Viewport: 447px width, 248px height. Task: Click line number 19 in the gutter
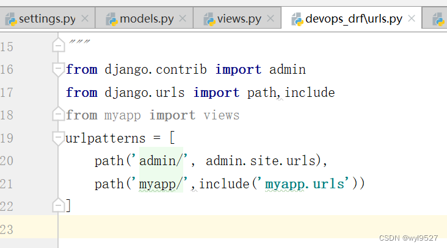pyautogui.click(x=7, y=138)
